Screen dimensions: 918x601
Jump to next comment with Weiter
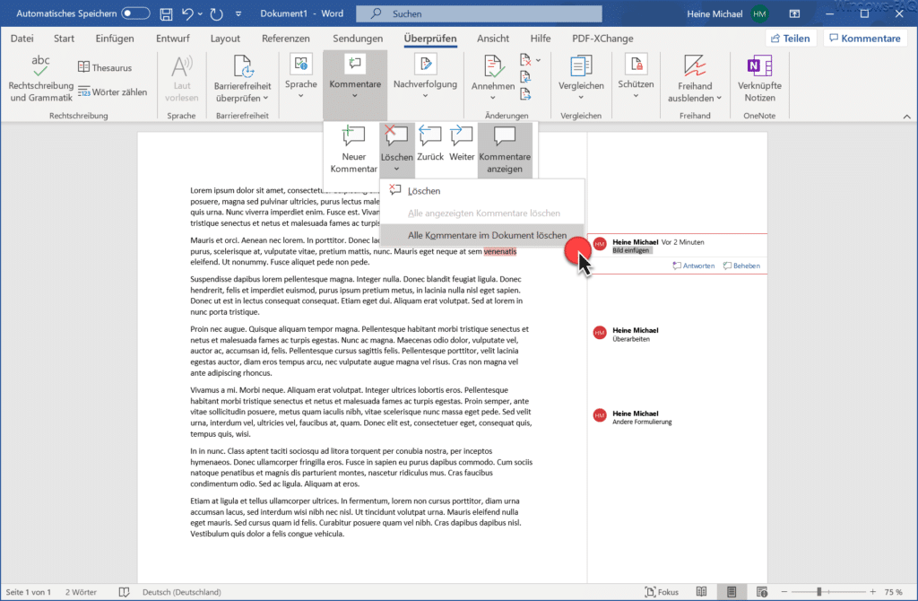(x=462, y=144)
